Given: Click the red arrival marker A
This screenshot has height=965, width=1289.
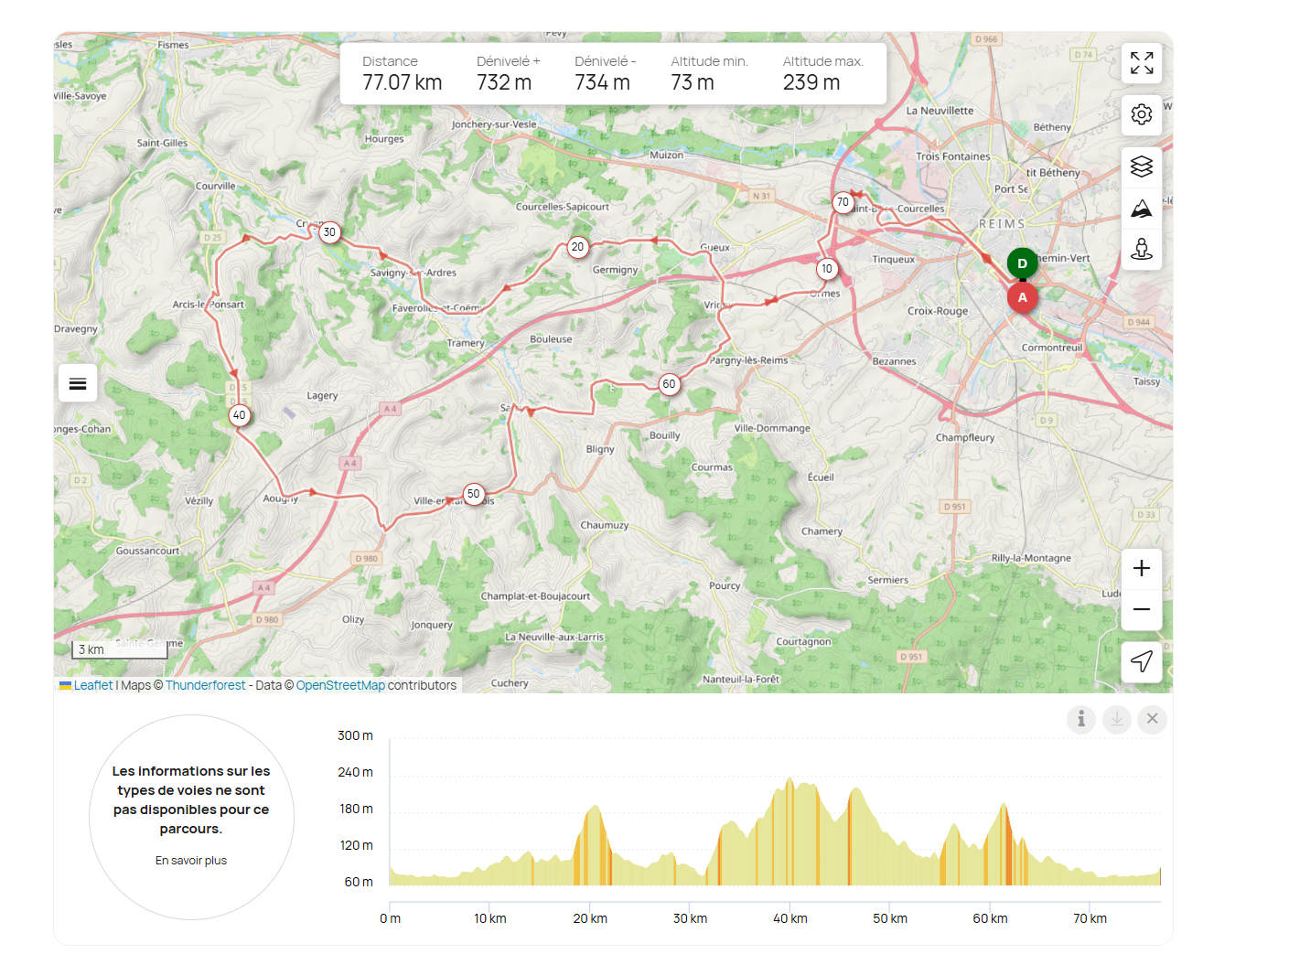Looking at the screenshot, I should (x=1022, y=297).
